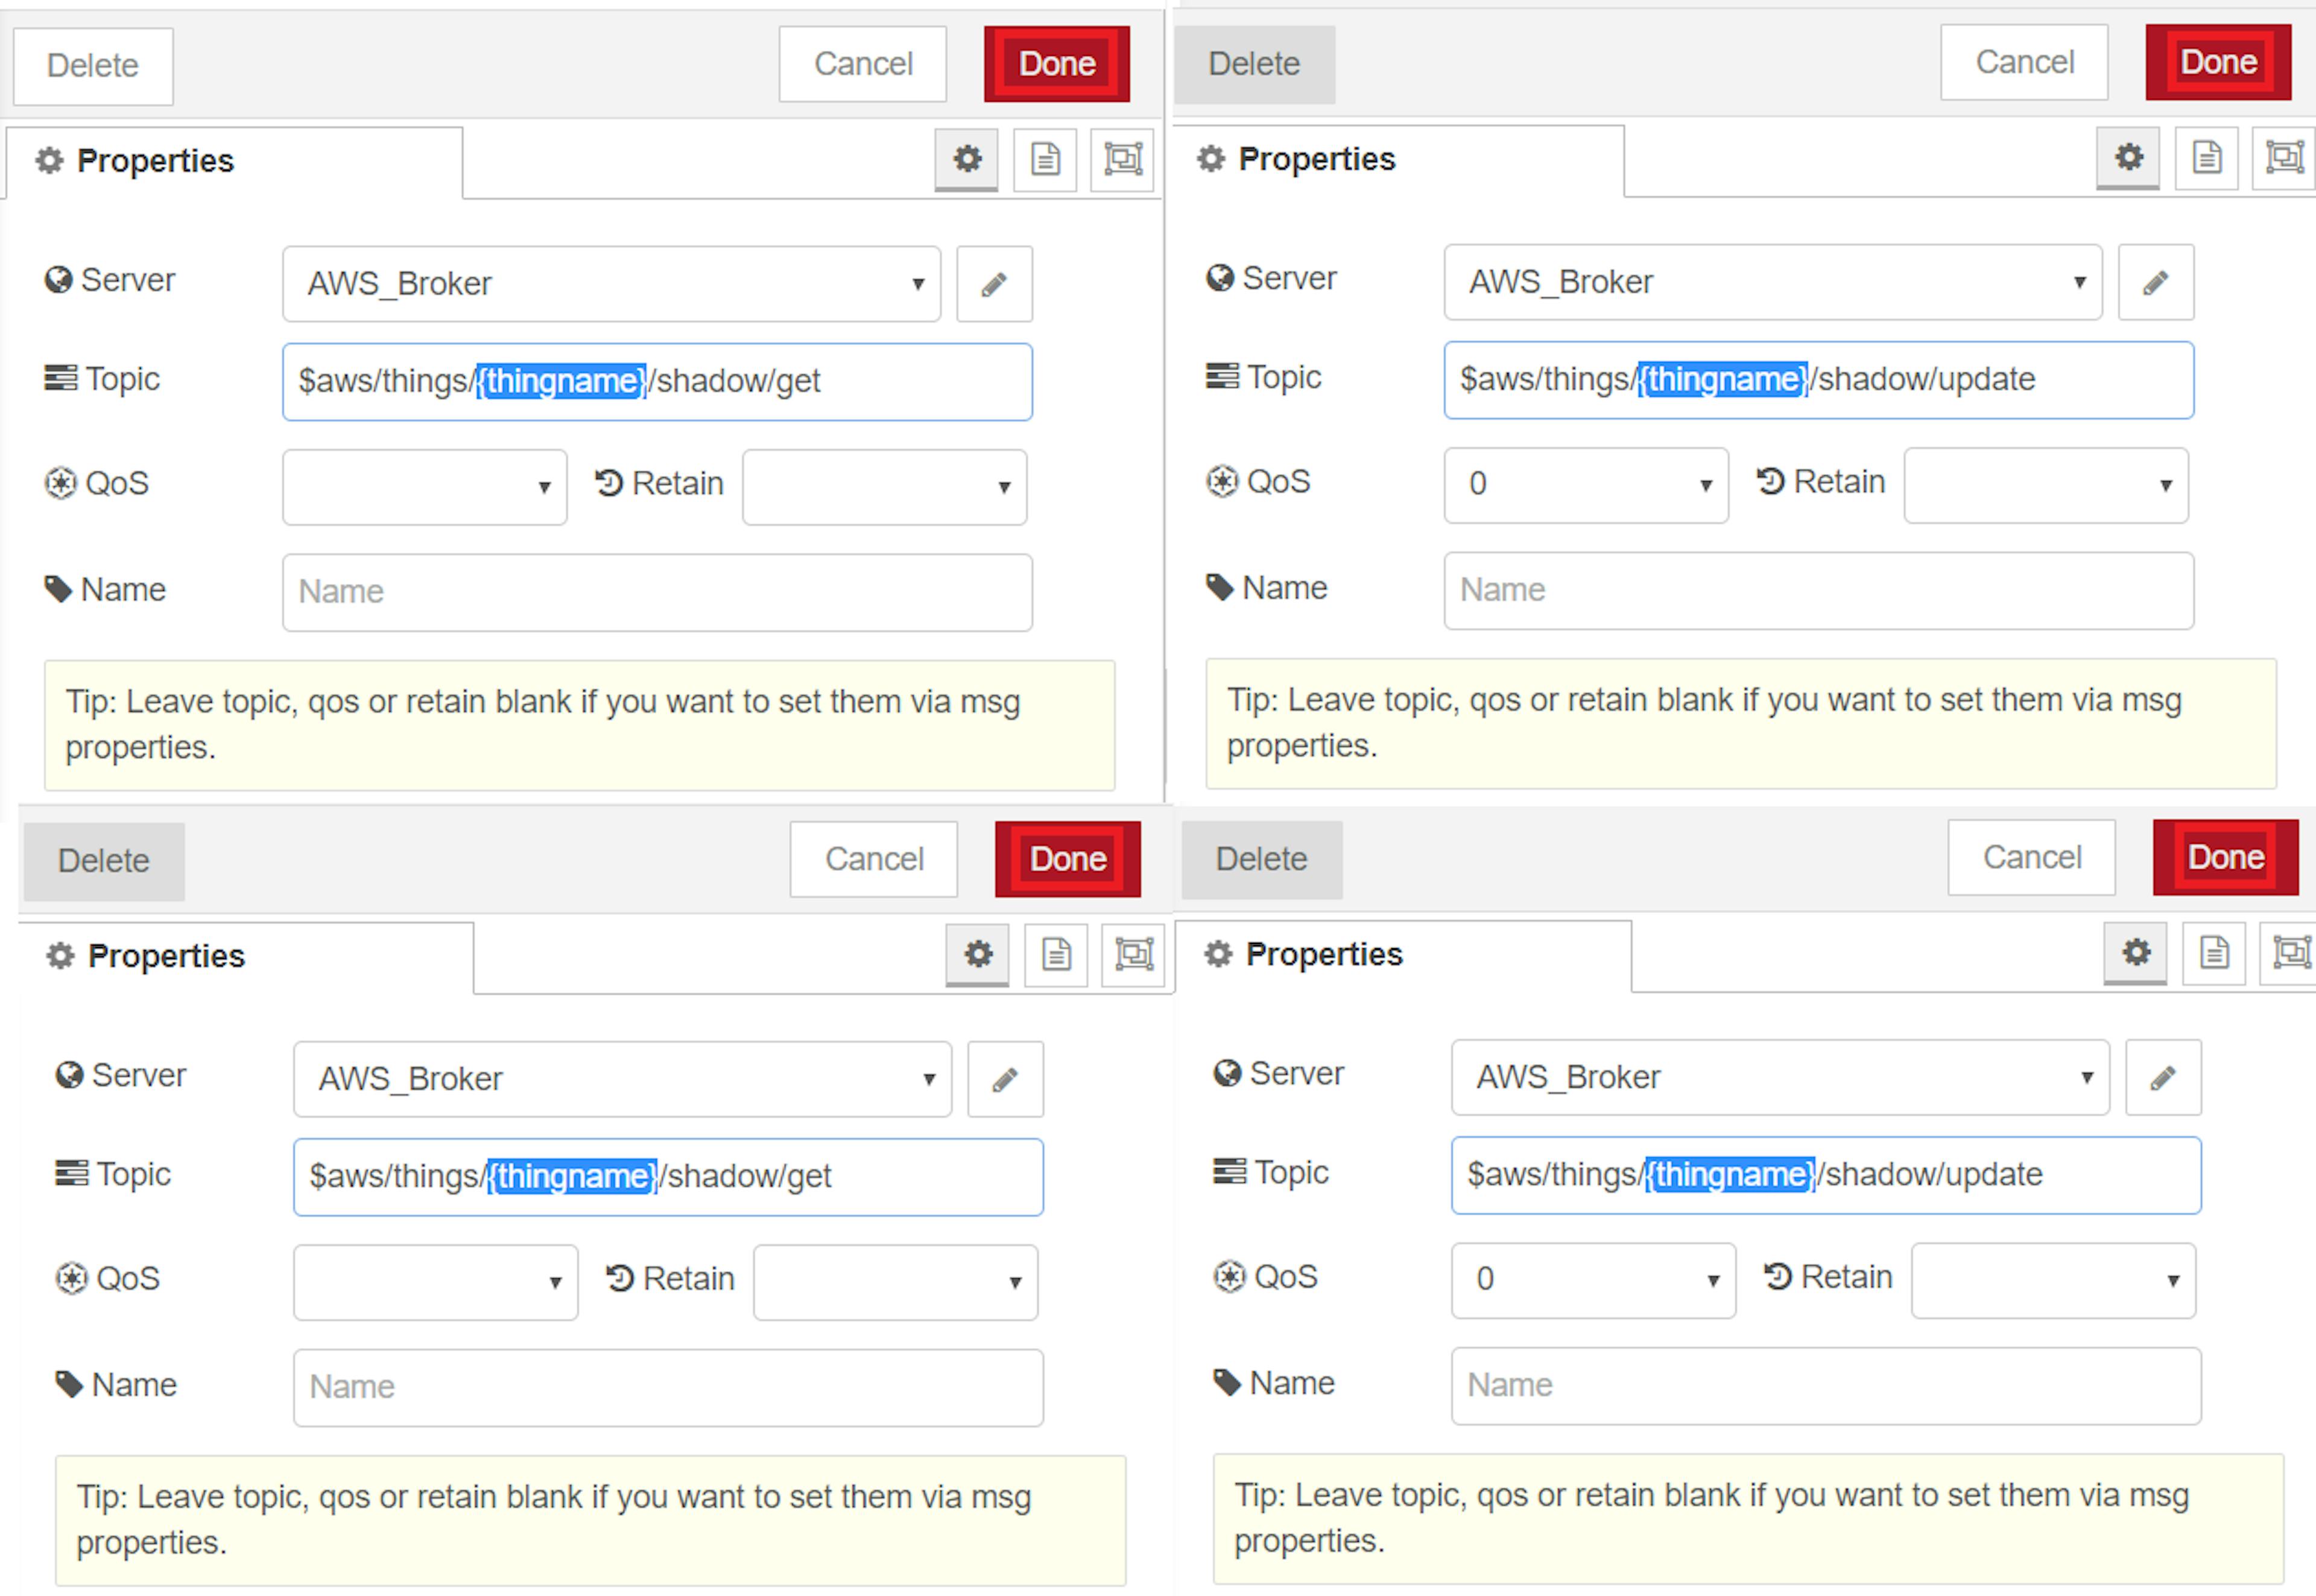Focus Name input field in top-right panel
The height and width of the screenshot is (1596, 2316).
[1819, 590]
